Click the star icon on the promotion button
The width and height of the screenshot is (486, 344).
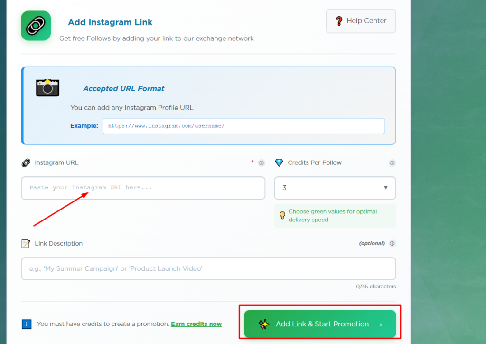click(x=264, y=324)
